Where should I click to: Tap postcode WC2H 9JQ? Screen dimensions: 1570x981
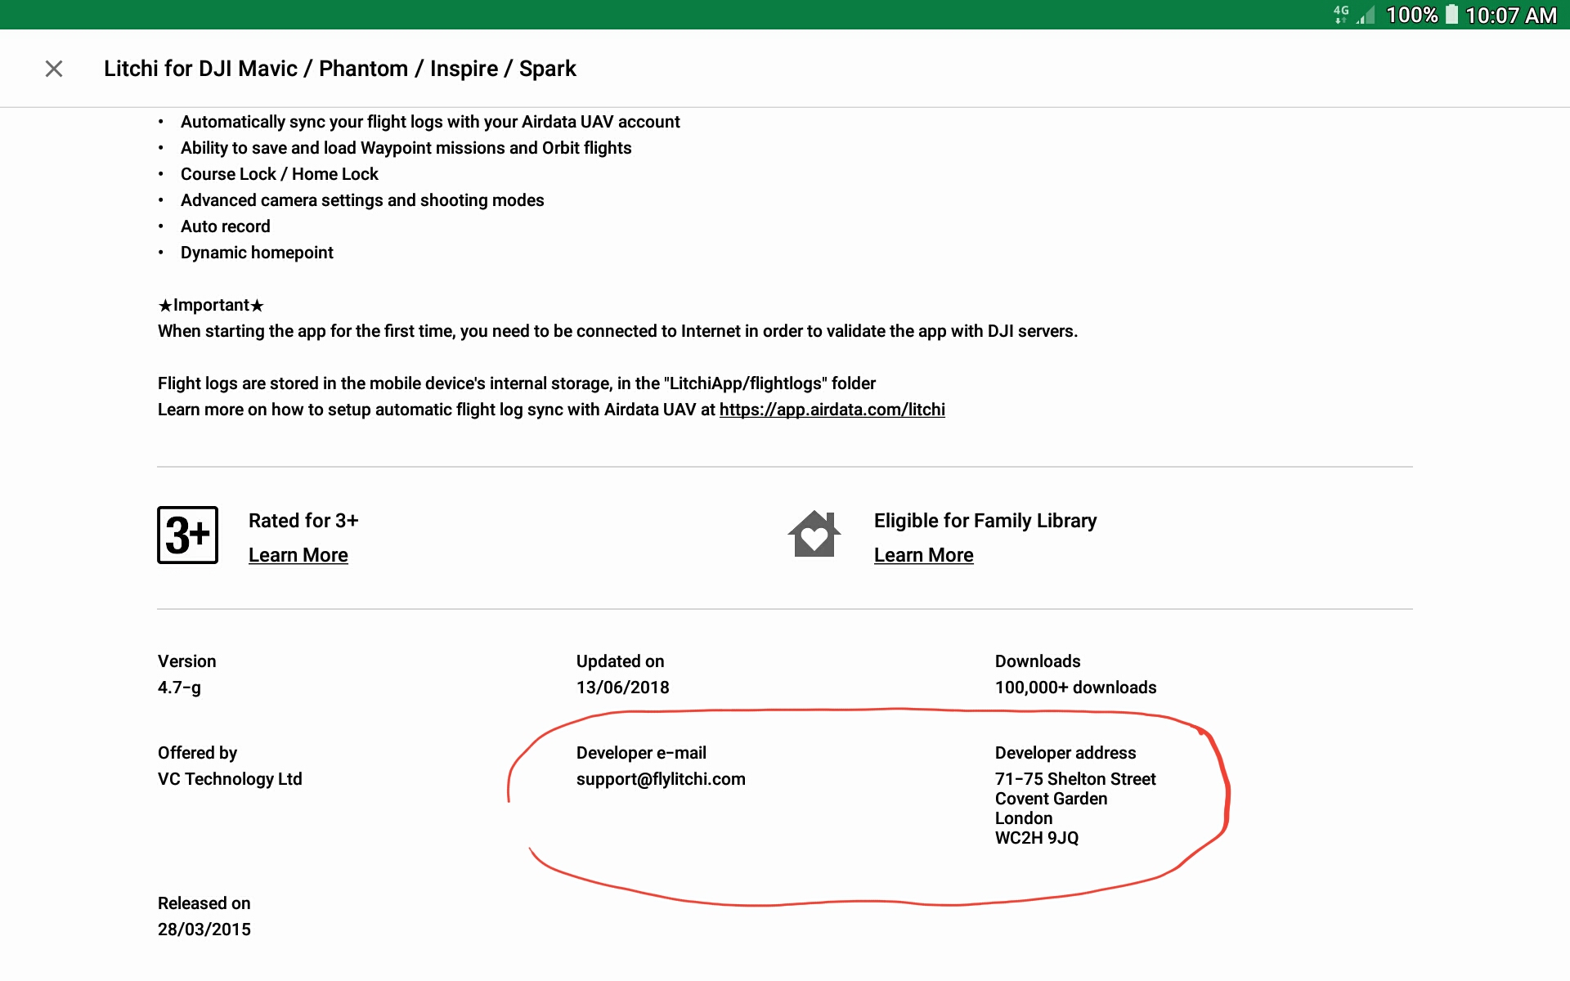click(x=1037, y=838)
